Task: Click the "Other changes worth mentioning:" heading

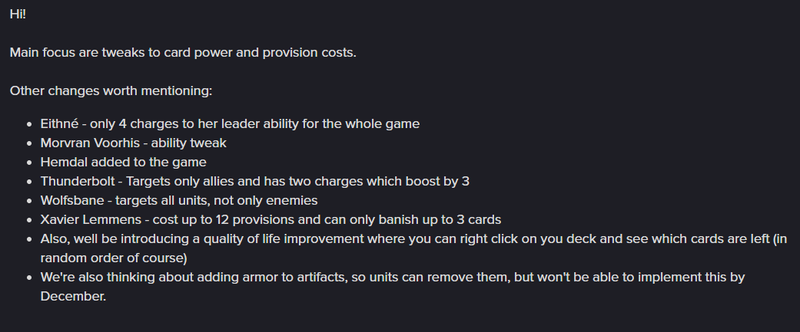Action: coord(111,90)
